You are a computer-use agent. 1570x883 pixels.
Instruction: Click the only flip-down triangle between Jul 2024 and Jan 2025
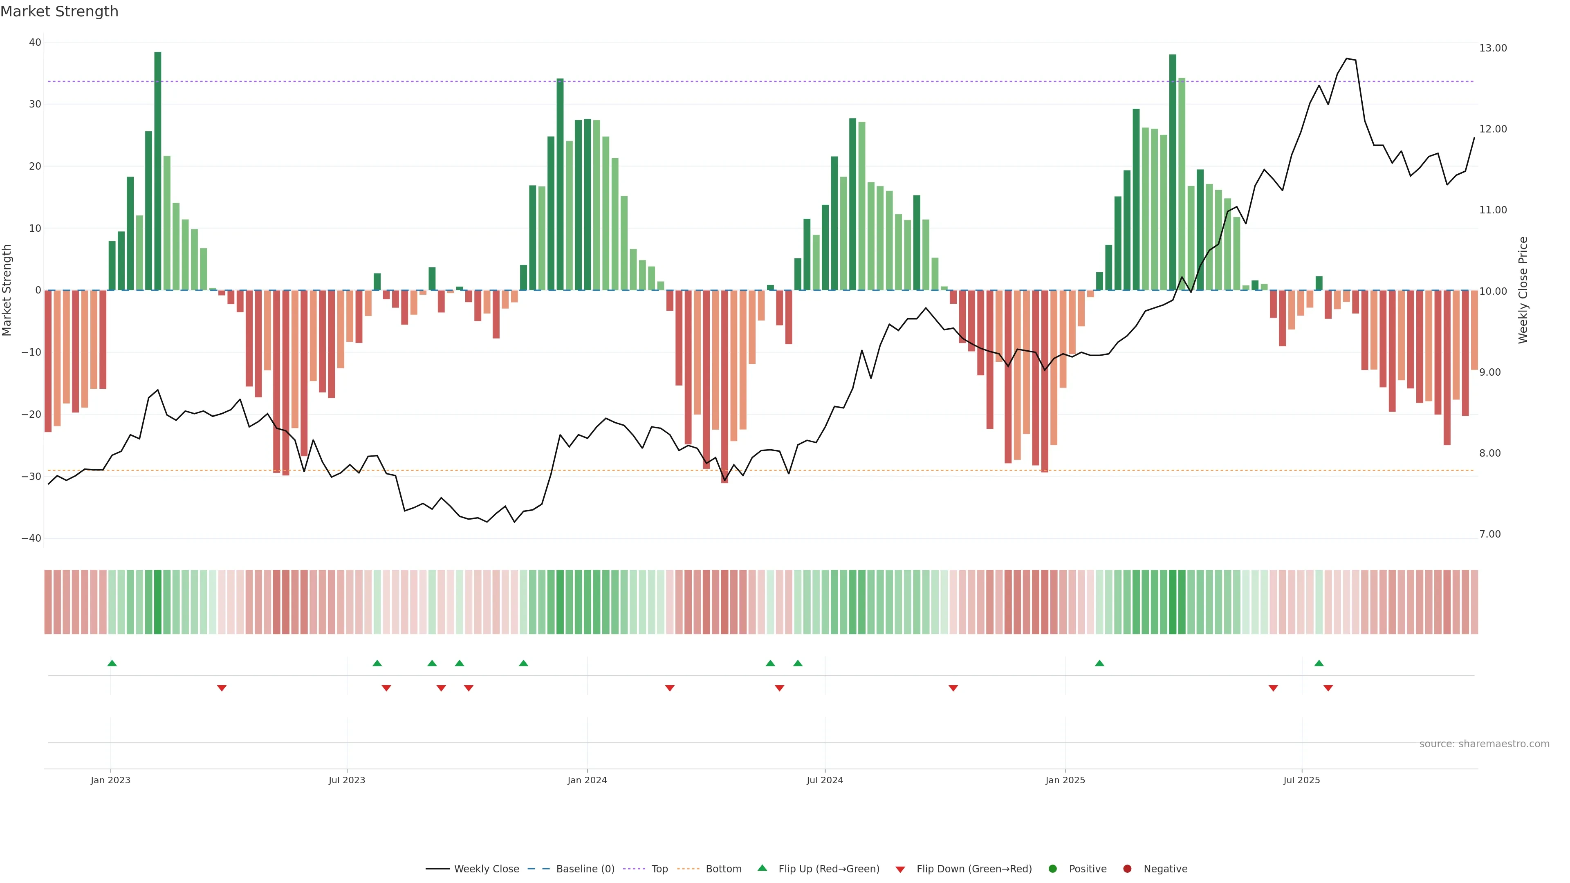(x=953, y=688)
